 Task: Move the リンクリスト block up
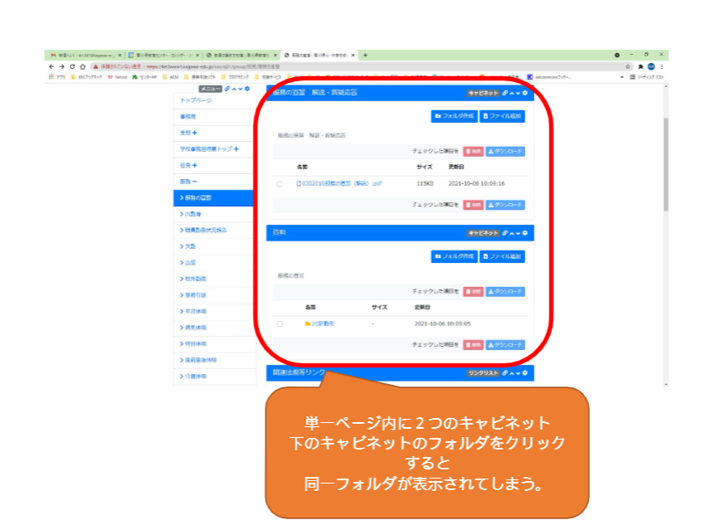[x=512, y=373]
